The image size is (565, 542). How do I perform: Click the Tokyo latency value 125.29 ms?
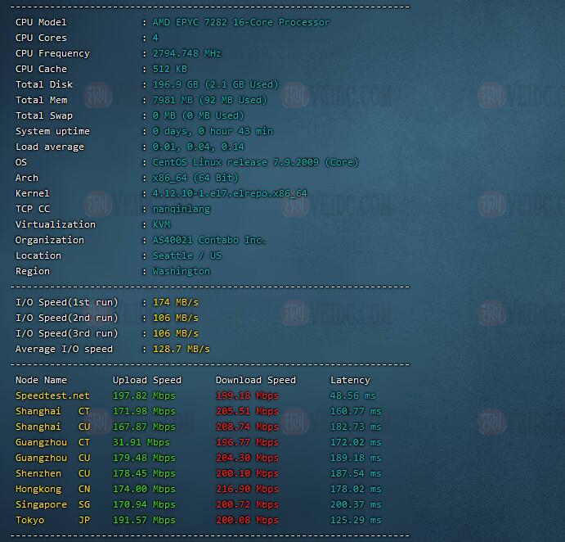(356, 520)
